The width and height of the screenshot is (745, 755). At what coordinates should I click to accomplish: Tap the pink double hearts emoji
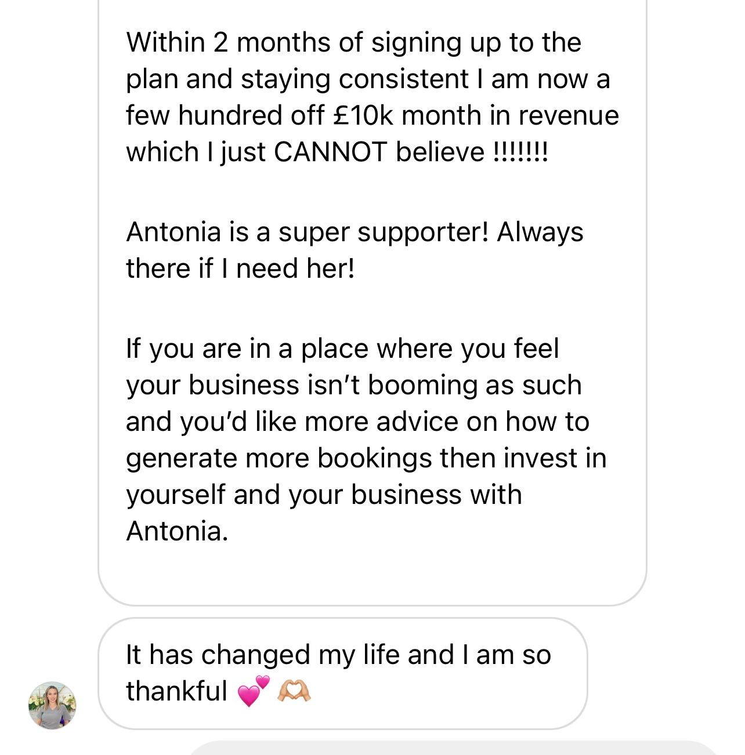click(254, 691)
